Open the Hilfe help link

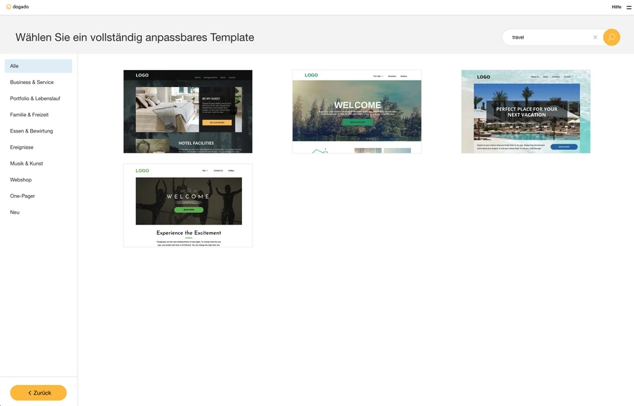(616, 7)
